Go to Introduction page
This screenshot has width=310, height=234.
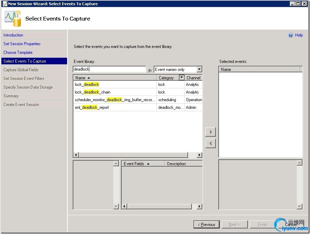tap(13, 35)
